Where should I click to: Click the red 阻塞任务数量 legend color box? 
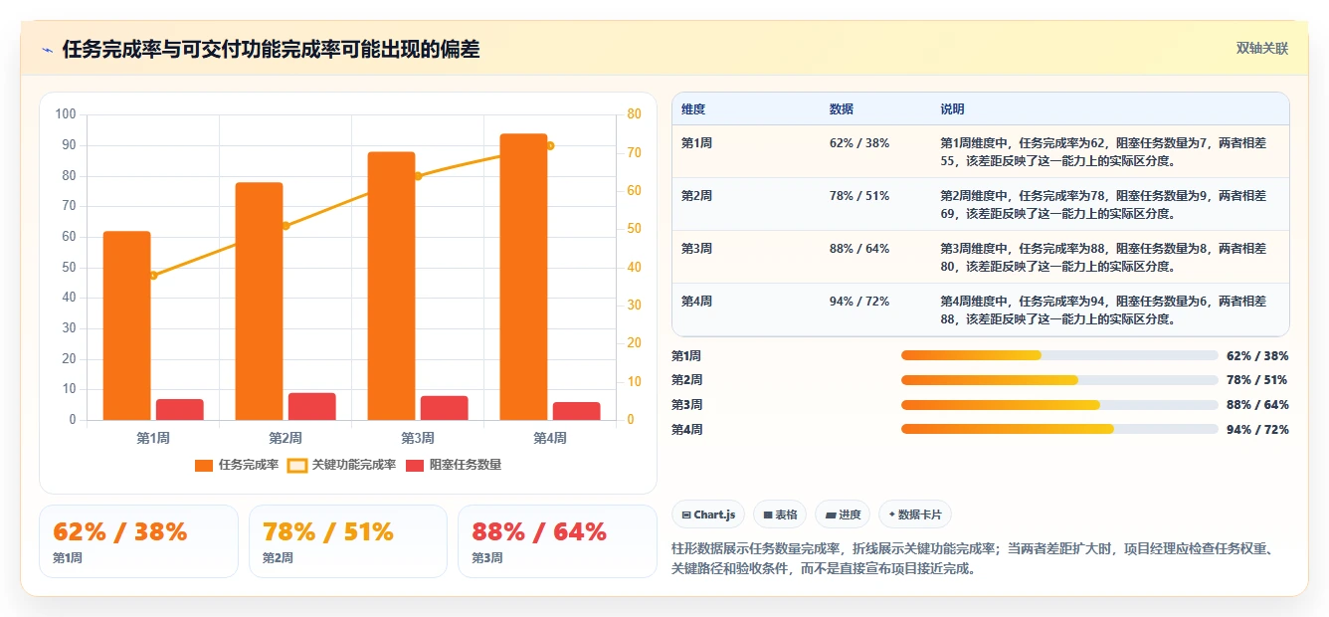coord(414,465)
